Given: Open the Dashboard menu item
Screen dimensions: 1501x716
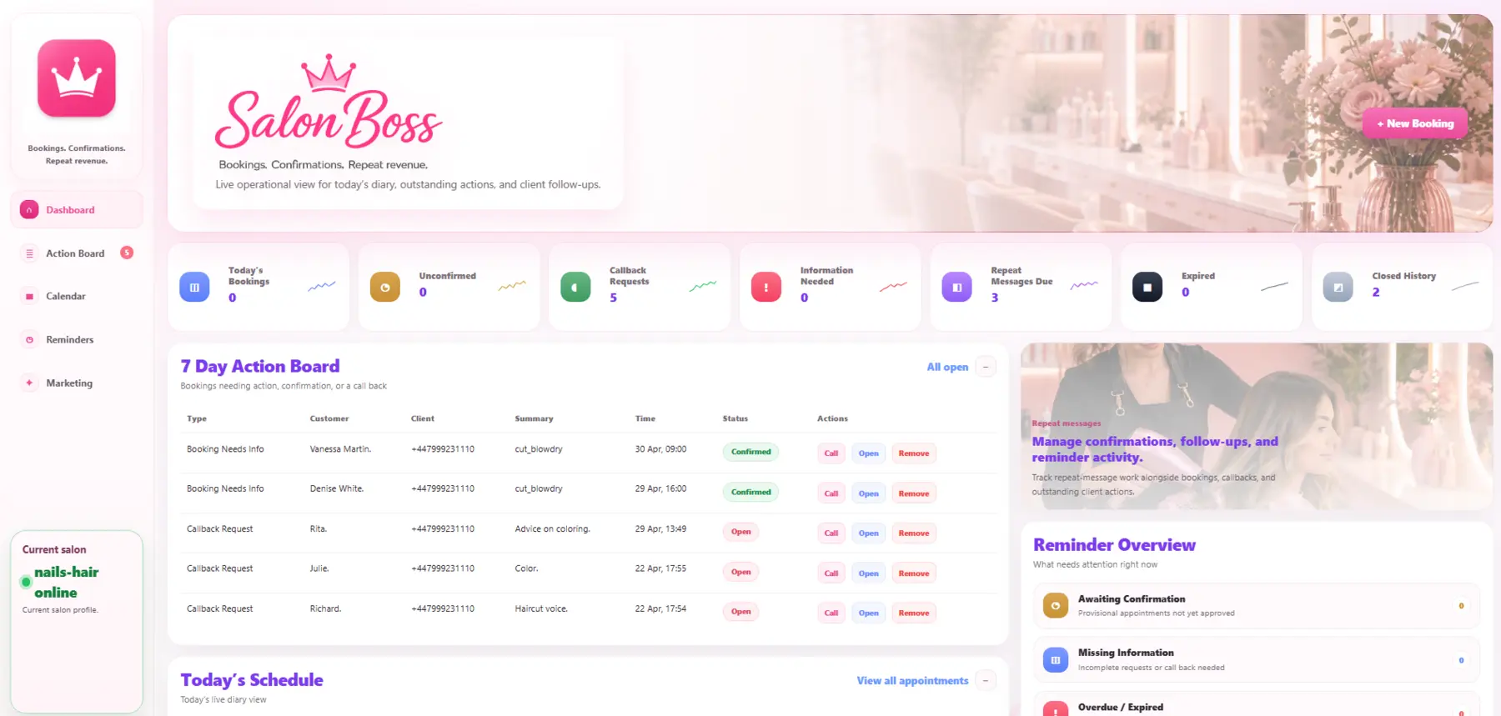Looking at the screenshot, I should [77, 210].
